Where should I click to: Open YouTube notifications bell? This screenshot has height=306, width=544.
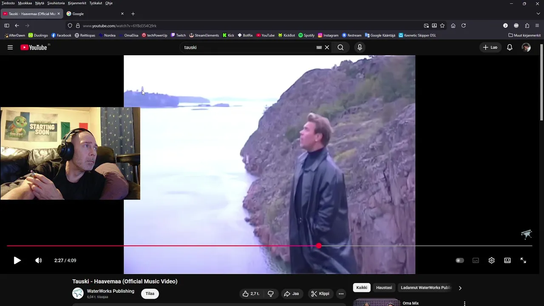(510, 48)
